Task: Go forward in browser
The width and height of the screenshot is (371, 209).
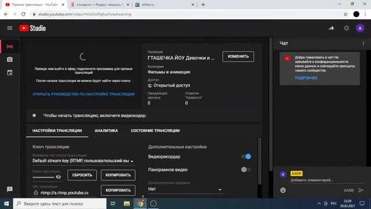Action: click(14, 14)
